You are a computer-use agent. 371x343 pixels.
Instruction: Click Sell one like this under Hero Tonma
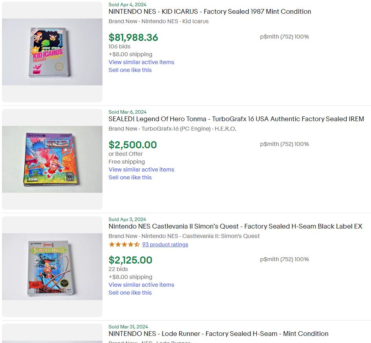pos(130,177)
